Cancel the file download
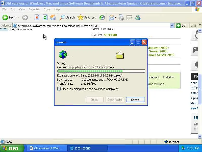 point(135,100)
